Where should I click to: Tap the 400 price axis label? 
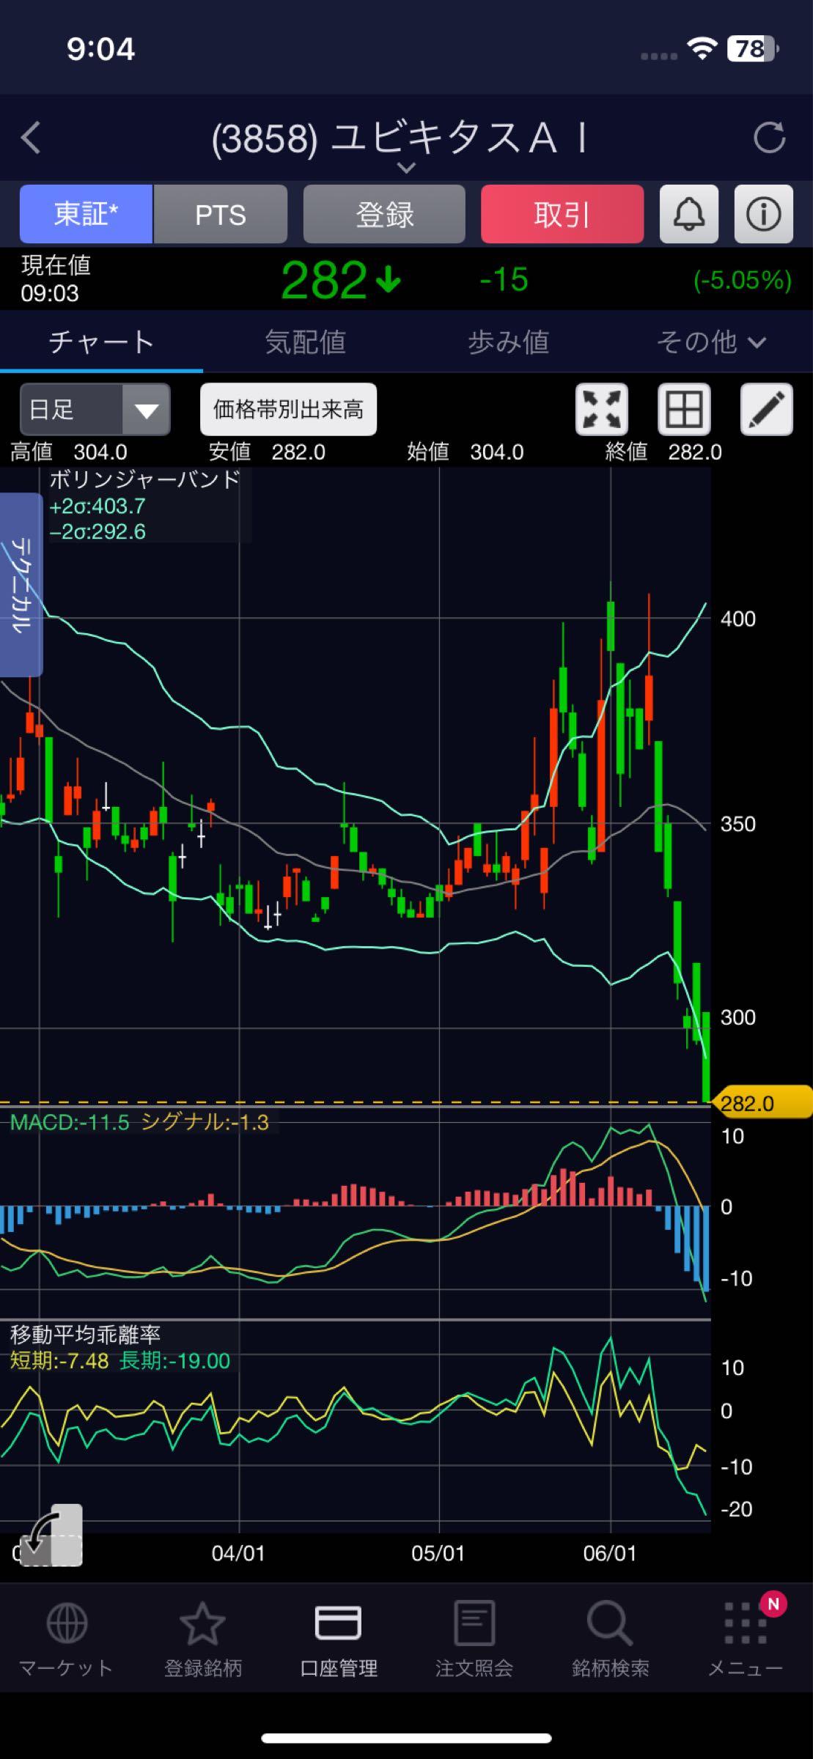tap(737, 619)
